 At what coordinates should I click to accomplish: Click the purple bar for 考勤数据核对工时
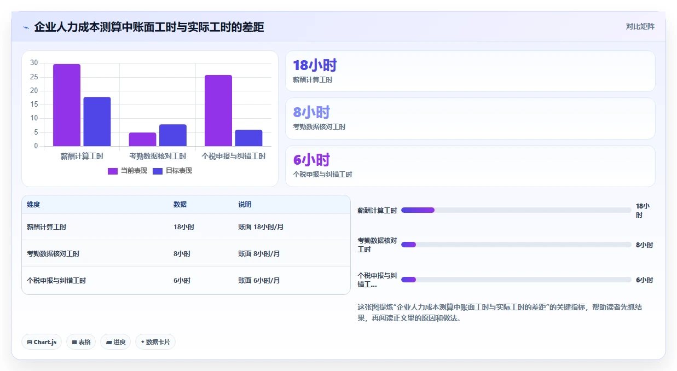pyautogui.click(x=142, y=140)
